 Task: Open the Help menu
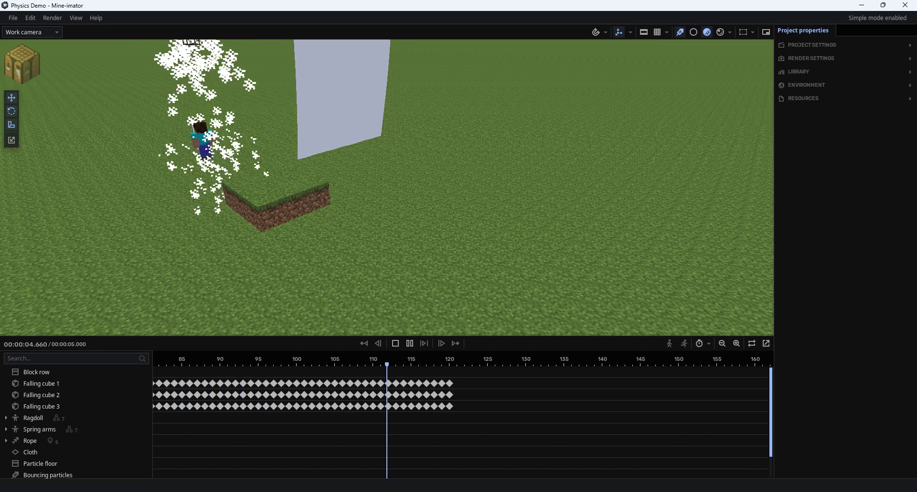pyautogui.click(x=96, y=18)
